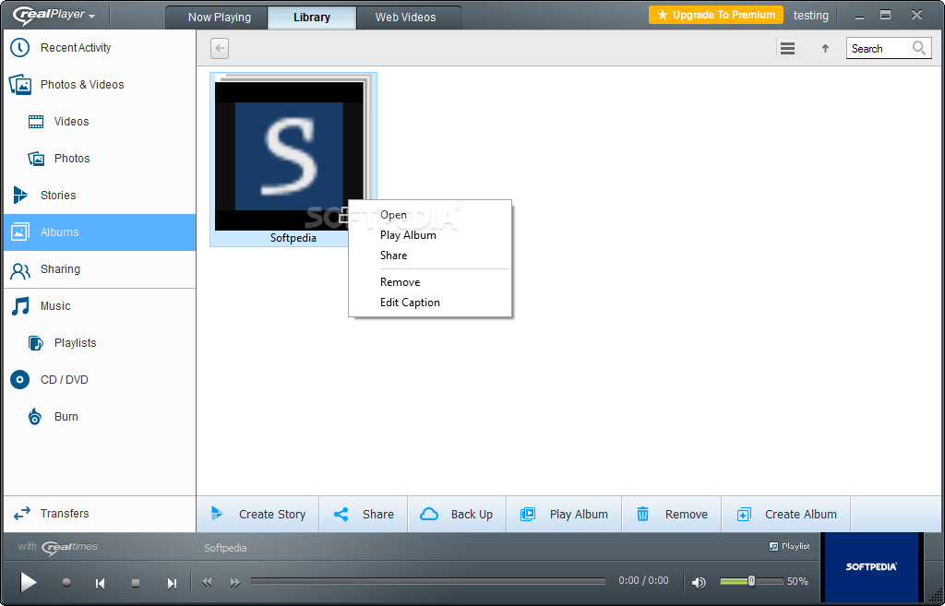Click the volume slider handle
The height and width of the screenshot is (606, 945).
[x=751, y=581]
